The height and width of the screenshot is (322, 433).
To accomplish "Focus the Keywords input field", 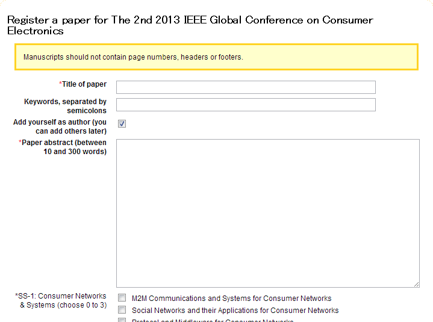I will point(246,105).
